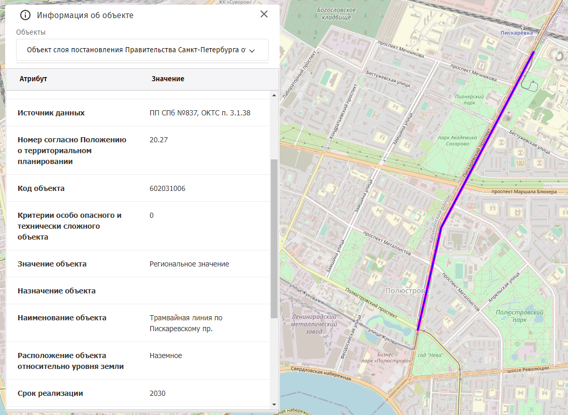The height and width of the screenshot is (415, 568).
Task: Click the Региональное значение value
Action: [x=189, y=264]
